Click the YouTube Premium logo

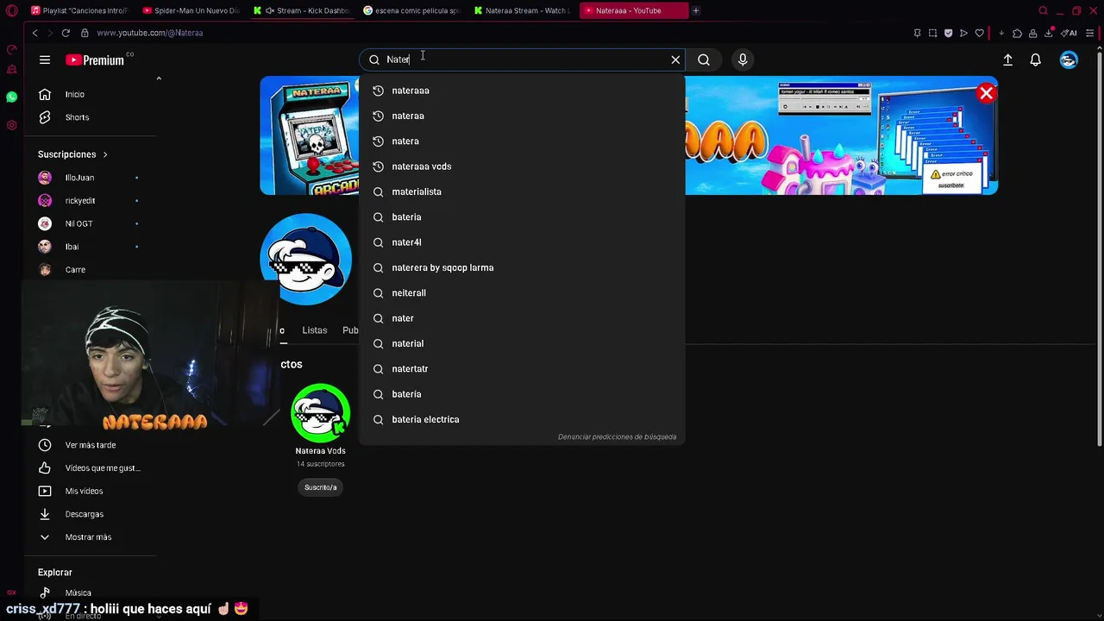pos(95,60)
